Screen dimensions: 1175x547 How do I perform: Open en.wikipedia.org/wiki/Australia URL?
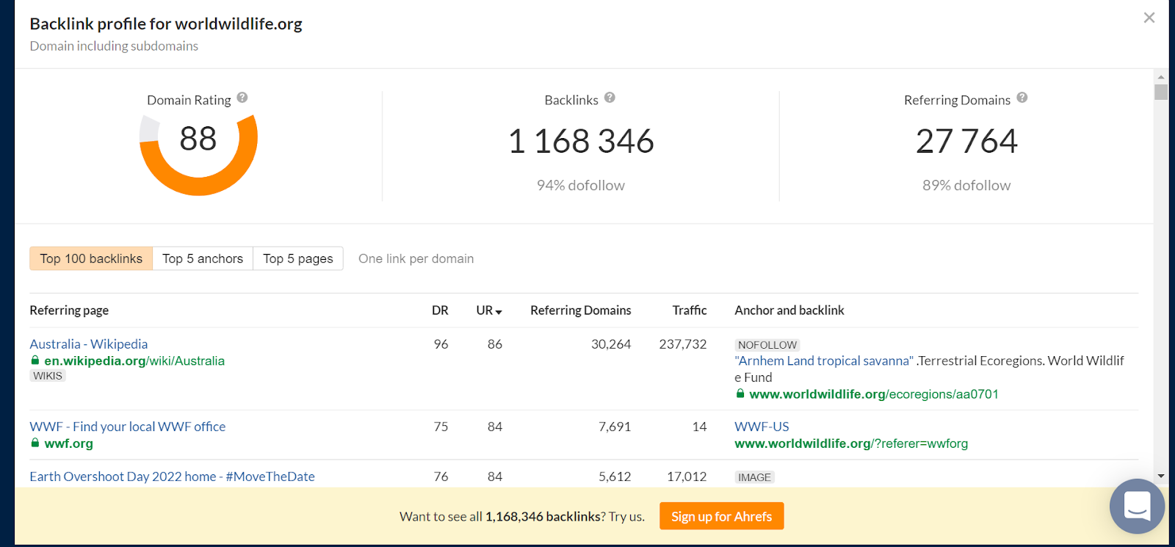tap(134, 361)
